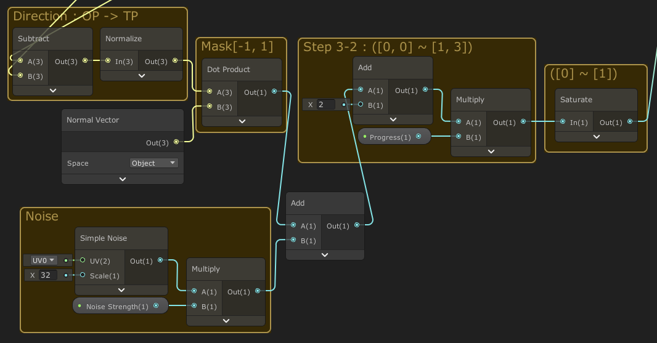The width and height of the screenshot is (657, 343).
Task: Click the Saturate In(1) input port
Action: [563, 121]
